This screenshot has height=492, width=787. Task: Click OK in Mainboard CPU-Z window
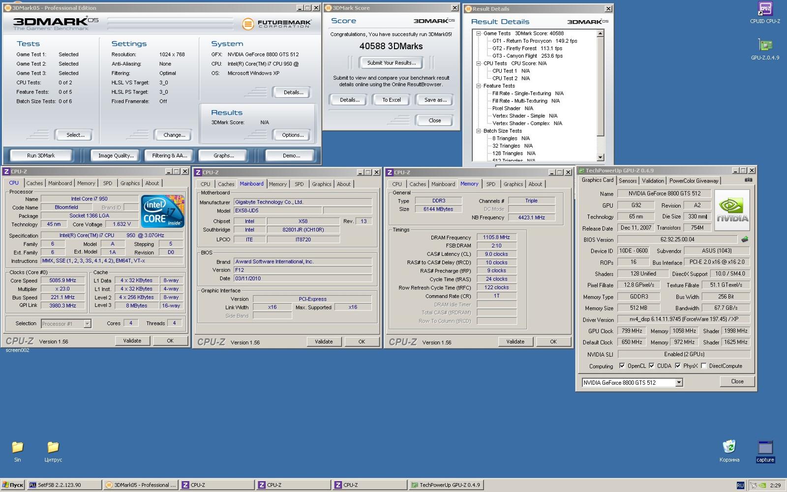tap(362, 341)
